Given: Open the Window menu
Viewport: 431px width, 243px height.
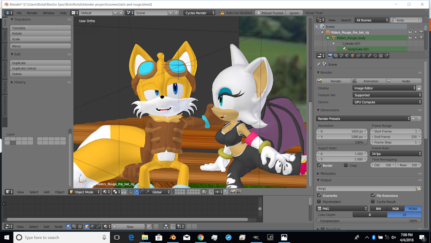Looking at the screenshot, I should coord(48,13).
